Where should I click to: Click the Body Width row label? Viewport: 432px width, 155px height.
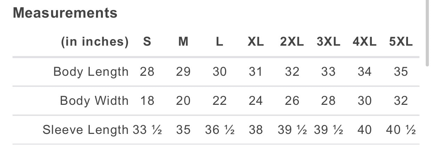pos(94,101)
